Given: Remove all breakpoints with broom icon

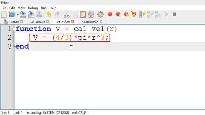Looking at the screenshot, I should tap(134, 14).
